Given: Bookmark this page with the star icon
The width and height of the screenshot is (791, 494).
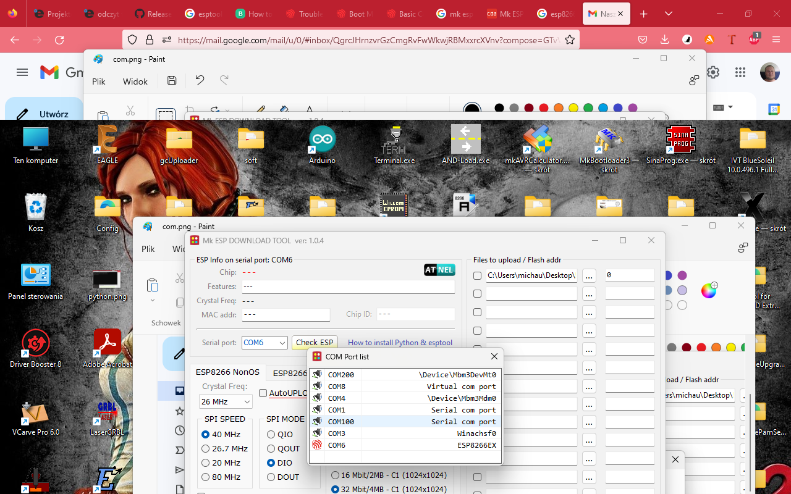Looking at the screenshot, I should 570,40.
